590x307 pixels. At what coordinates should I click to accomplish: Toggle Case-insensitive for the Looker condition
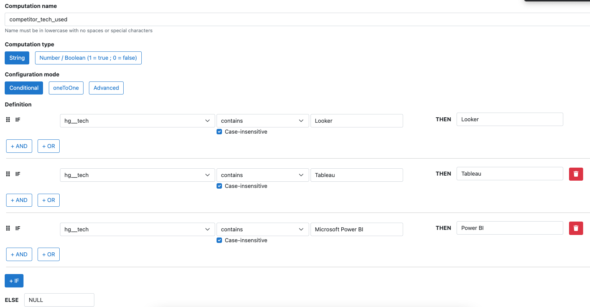[219, 132]
